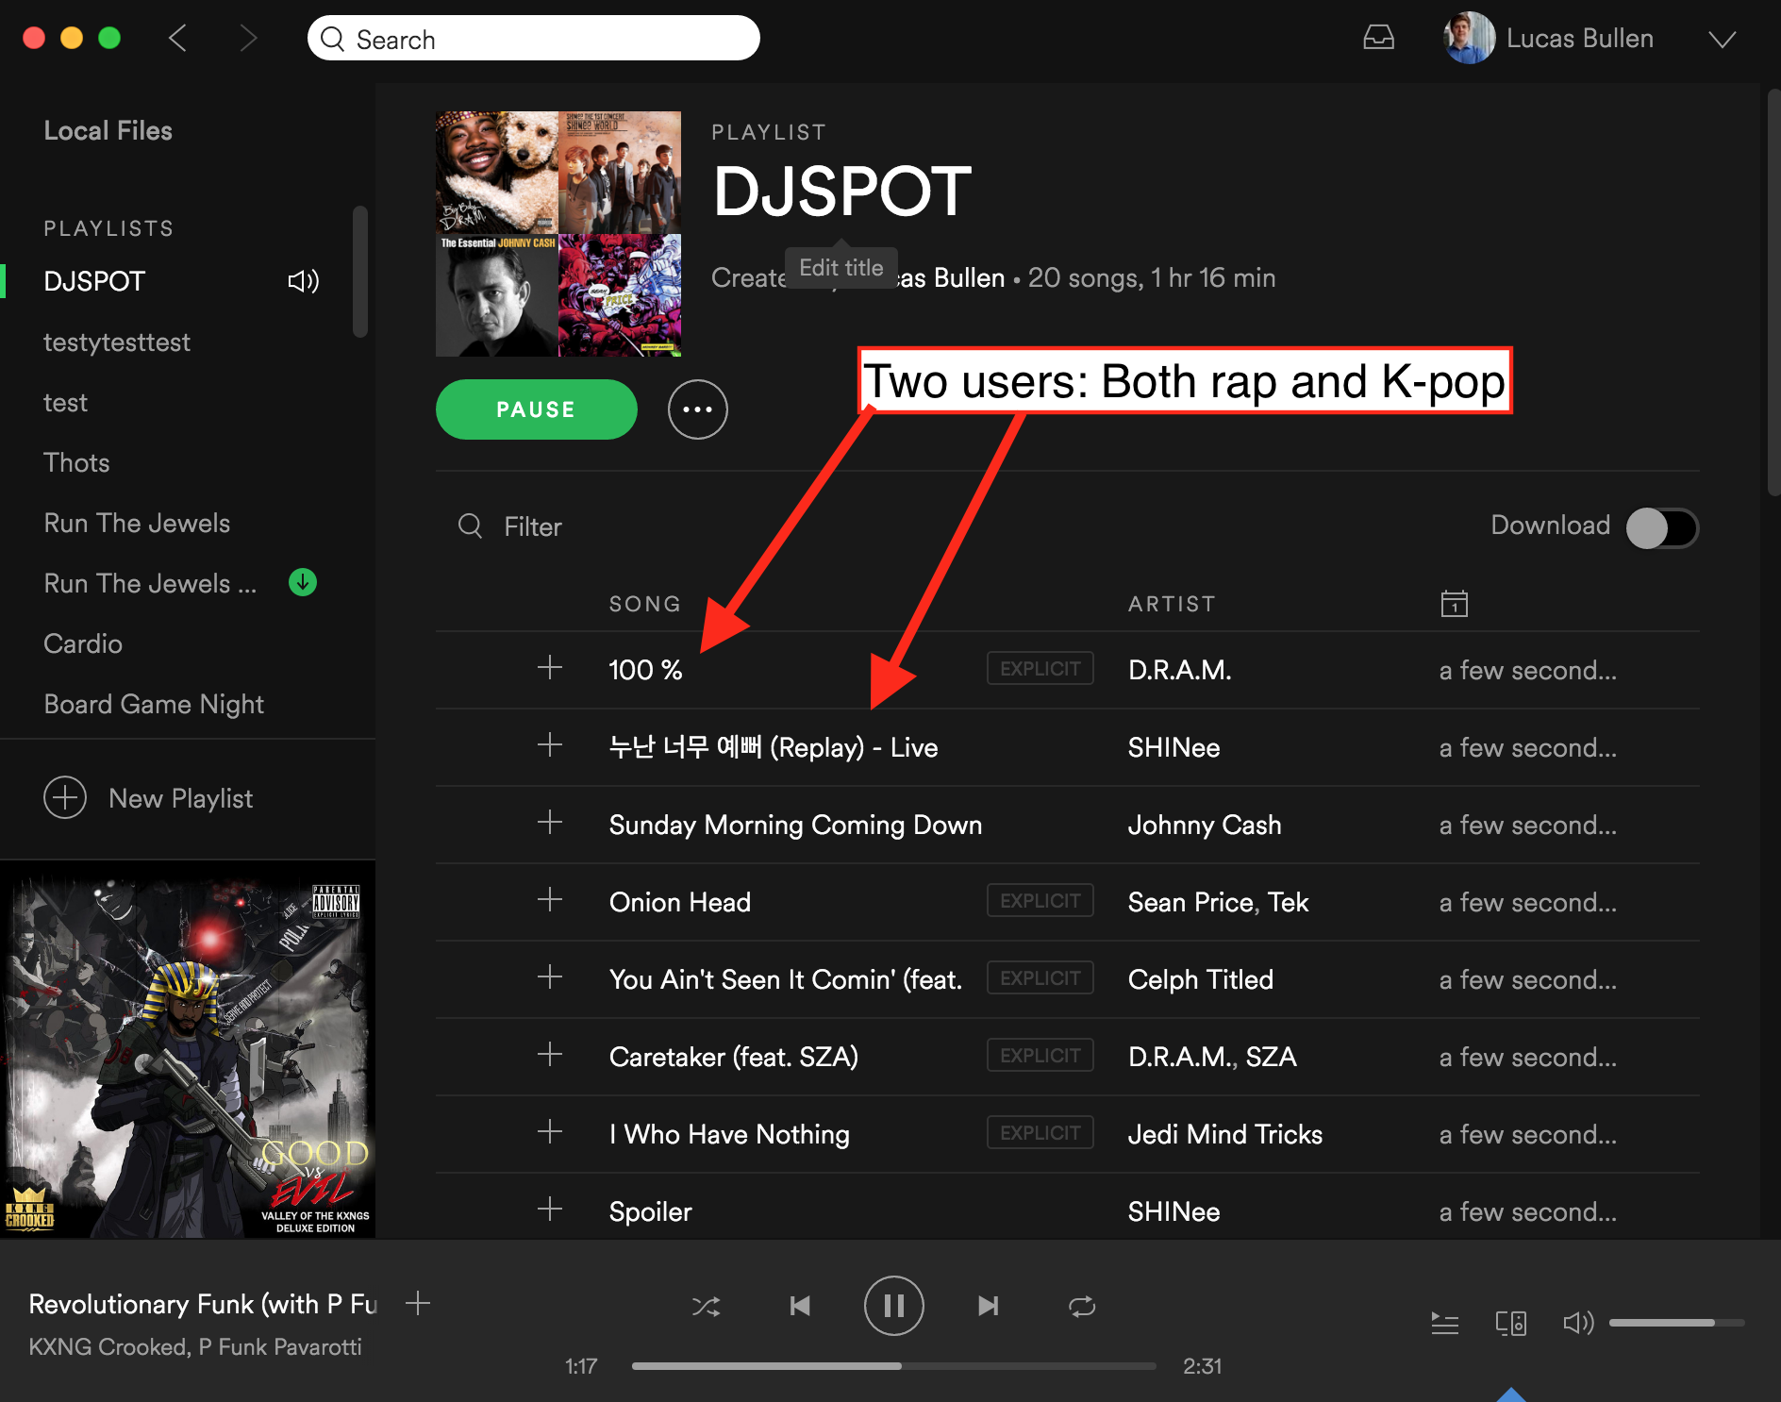Open the Thots playlist
Screen dimensions: 1781x1402
[76, 462]
